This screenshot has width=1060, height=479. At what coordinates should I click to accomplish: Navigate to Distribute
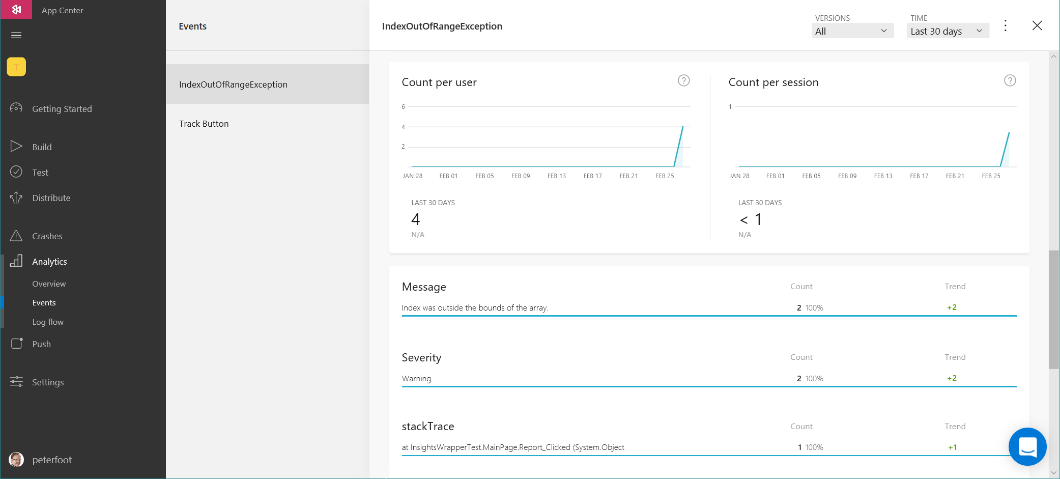[x=51, y=198]
